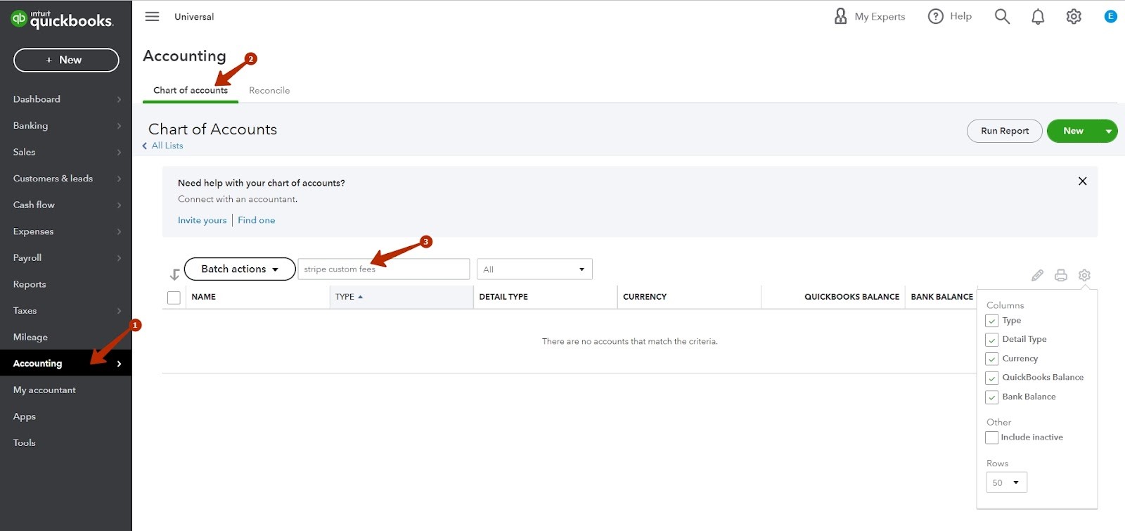This screenshot has width=1125, height=531.
Task: Open Tools in sidebar
Action: pos(66,442)
